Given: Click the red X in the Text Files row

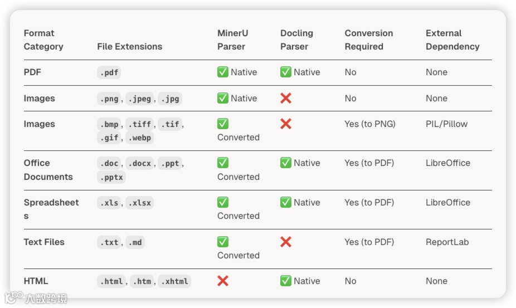Looking at the screenshot, I should coord(286,242).
